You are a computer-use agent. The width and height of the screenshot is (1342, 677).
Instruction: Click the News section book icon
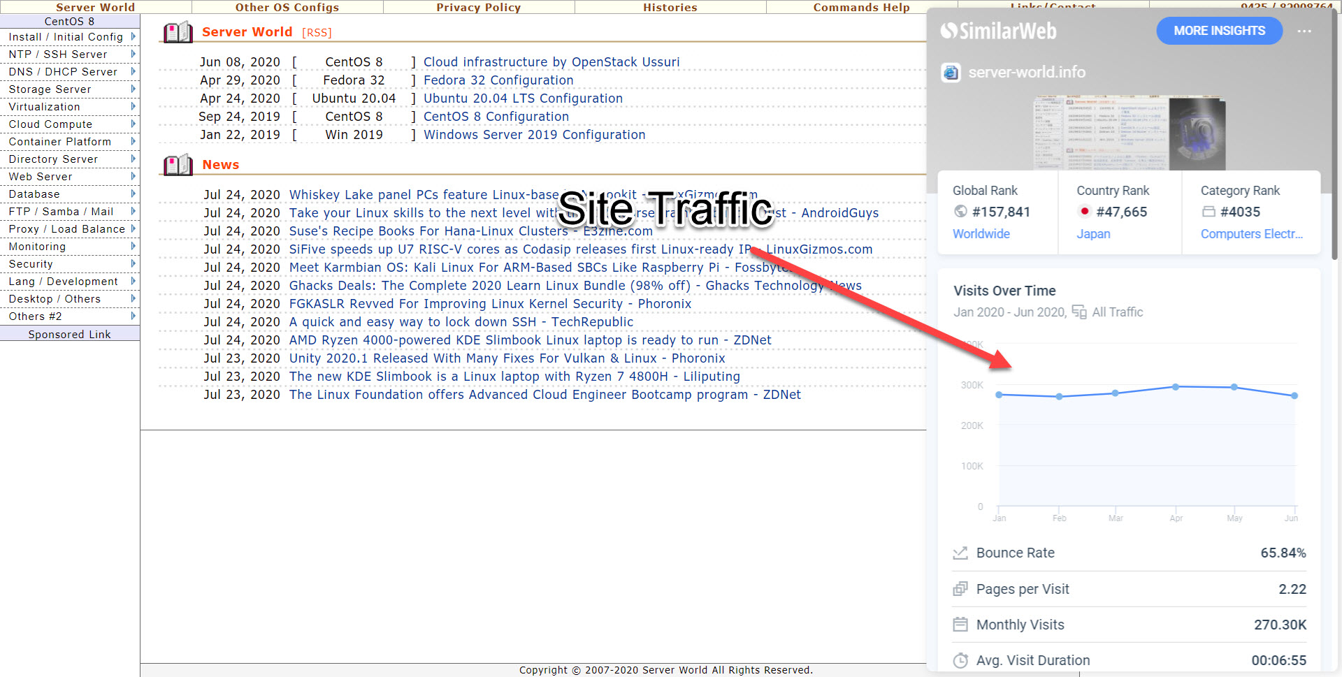178,165
